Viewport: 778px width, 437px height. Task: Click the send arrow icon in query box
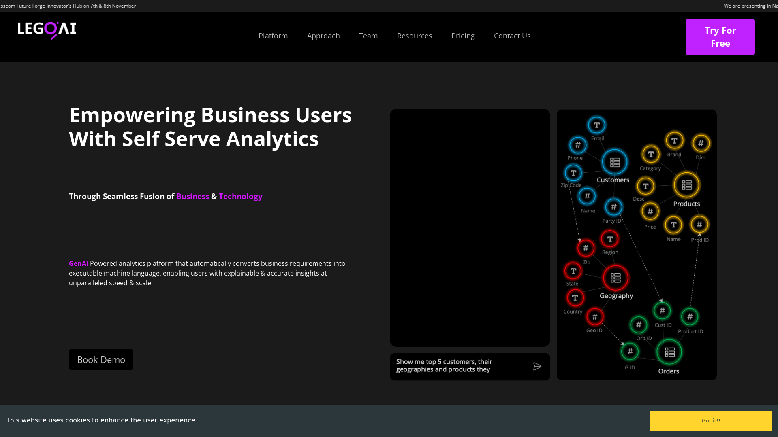tap(537, 367)
